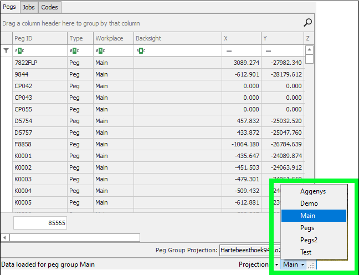The image size is (359, 275).
Task: Click the search magnifier icon
Action: tap(308, 23)
